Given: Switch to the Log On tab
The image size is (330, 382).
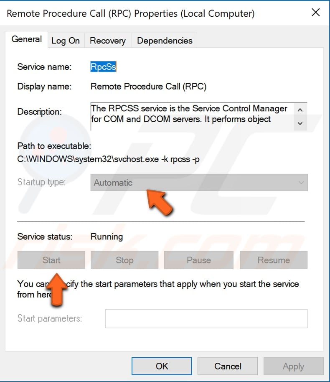Looking at the screenshot, I should pyautogui.click(x=66, y=40).
